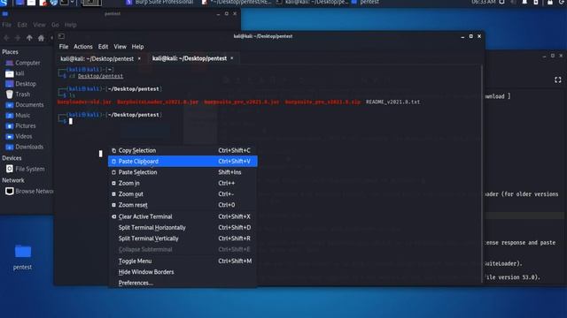Click Paste Clipboard entry icon
Image resolution: width=567 pixels, height=318 pixels.
[x=114, y=161]
